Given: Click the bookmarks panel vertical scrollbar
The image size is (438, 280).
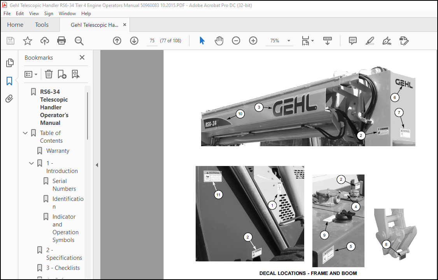Looking at the screenshot, I should click(x=88, y=116).
